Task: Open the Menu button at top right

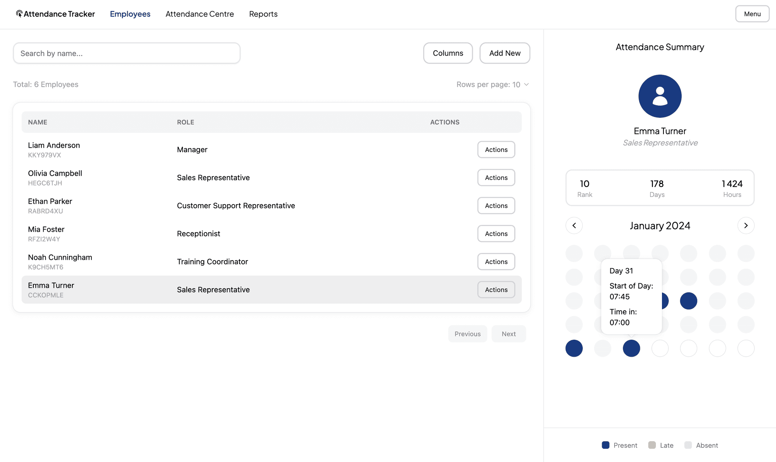Action: click(x=752, y=14)
